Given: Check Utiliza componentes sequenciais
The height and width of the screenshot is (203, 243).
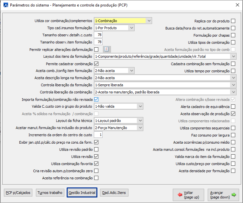Looking at the screenshot, I should (x=233, y=128).
